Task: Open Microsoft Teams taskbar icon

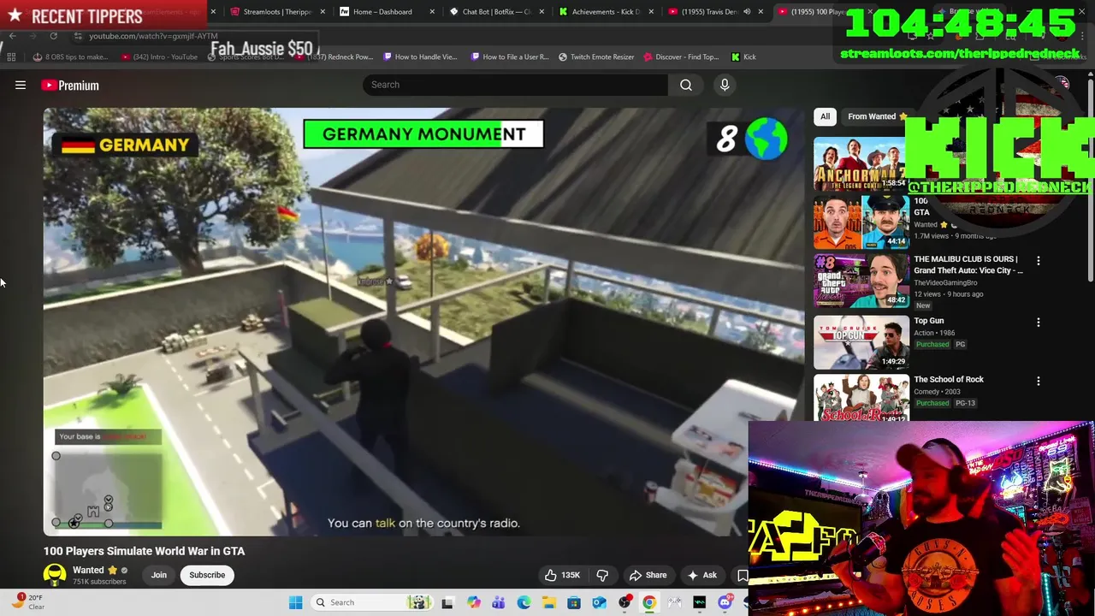Action: tap(498, 602)
